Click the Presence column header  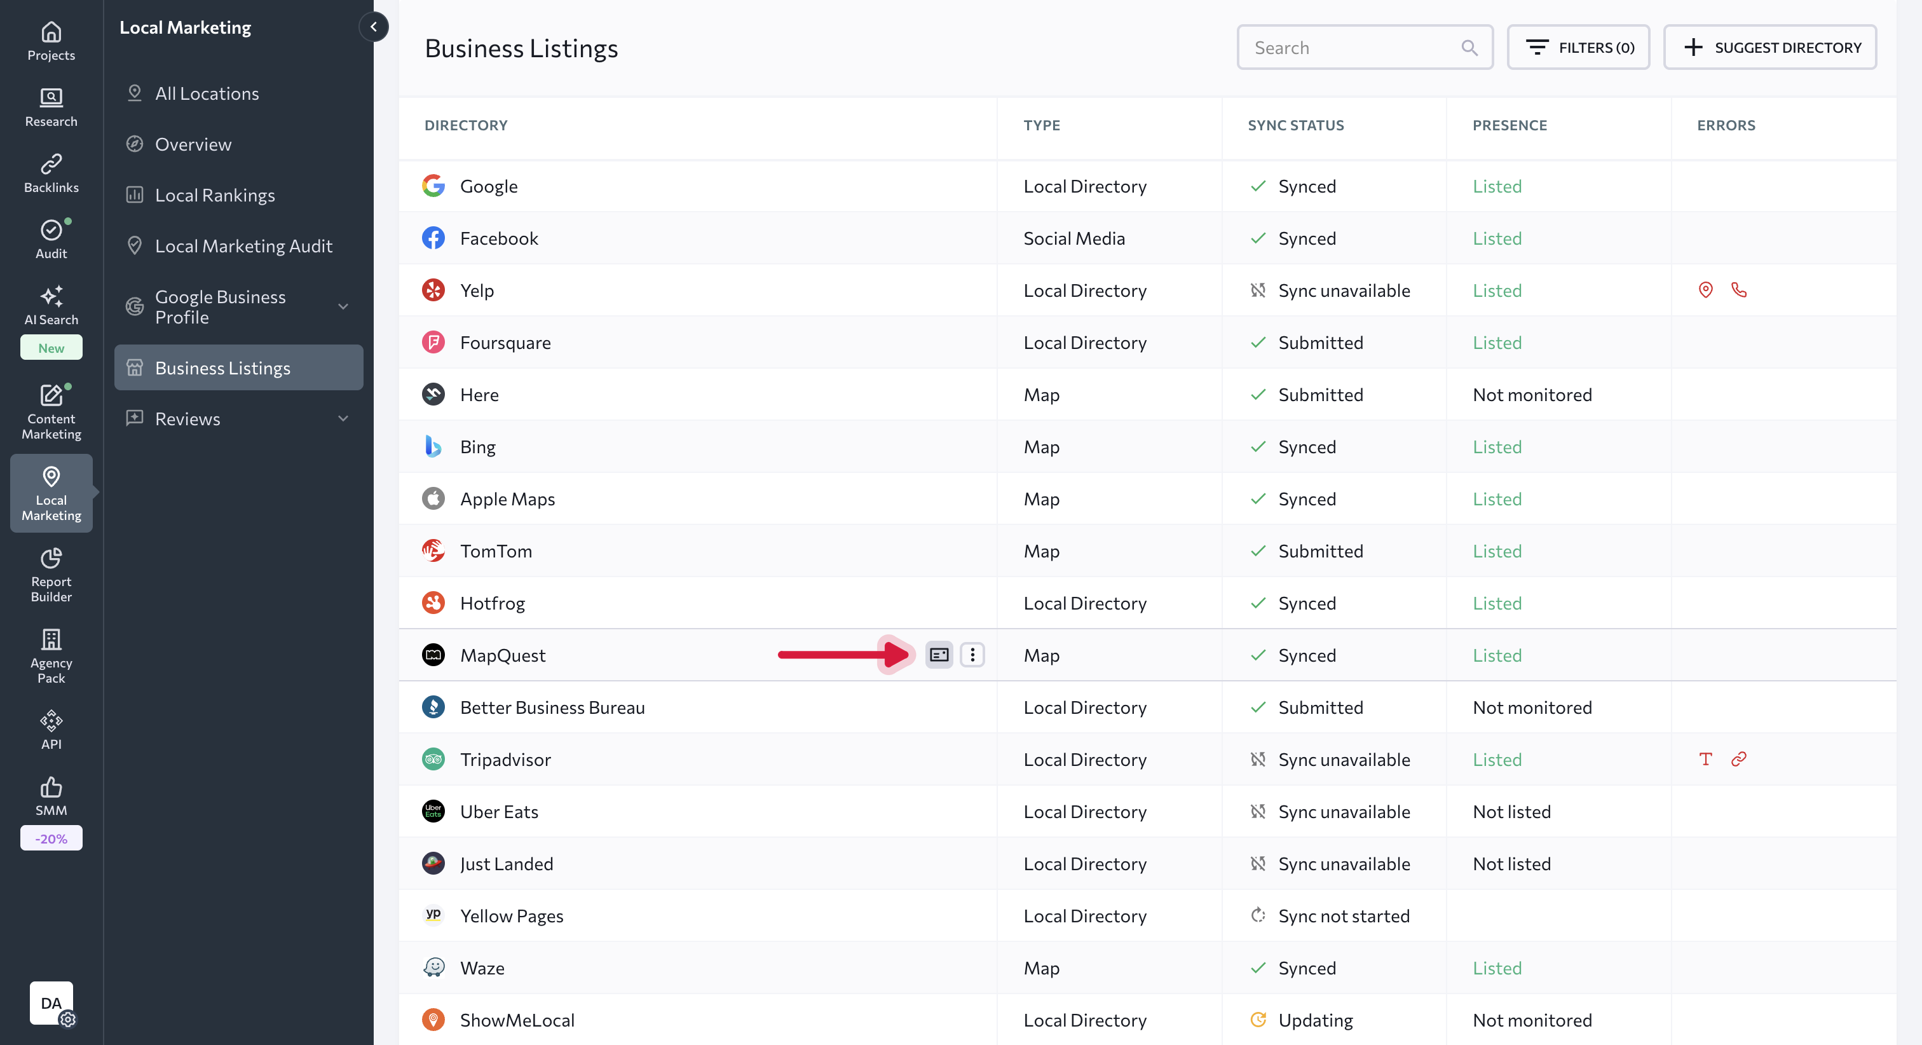(1510, 125)
